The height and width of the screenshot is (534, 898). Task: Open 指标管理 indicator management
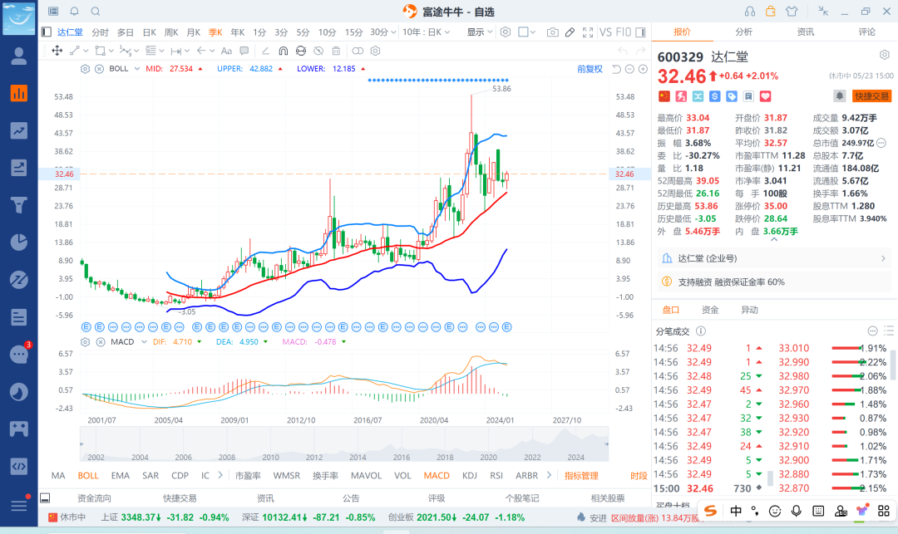[581, 476]
